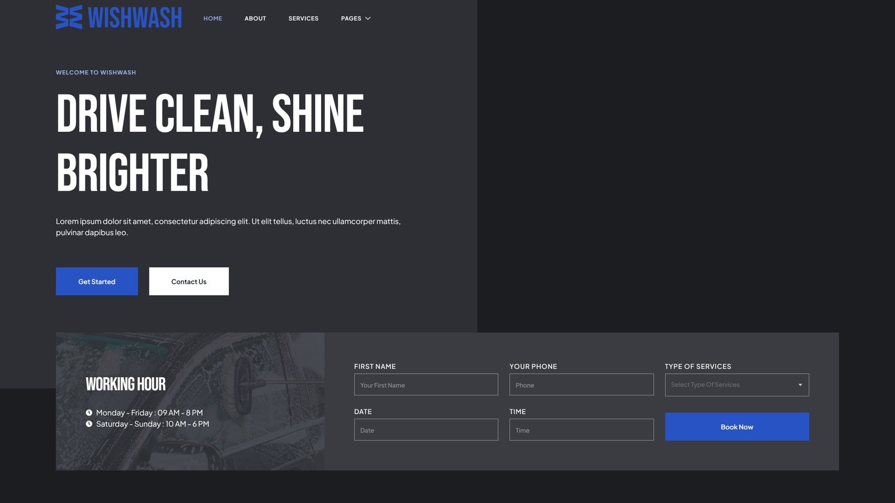Submit booking with the Book Now button
Screen dimensions: 895x503
pos(737,426)
